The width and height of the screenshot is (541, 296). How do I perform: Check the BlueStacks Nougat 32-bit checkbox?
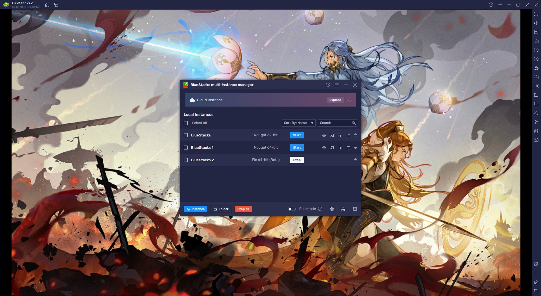[186, 135]
